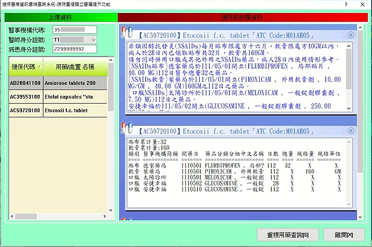Click the capsule icon of first Etocoxii panel
The height and width of the screenshot is (247, 372).
[127, 32]
